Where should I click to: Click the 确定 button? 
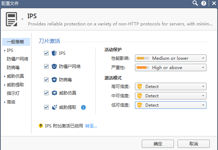point(158,144)
